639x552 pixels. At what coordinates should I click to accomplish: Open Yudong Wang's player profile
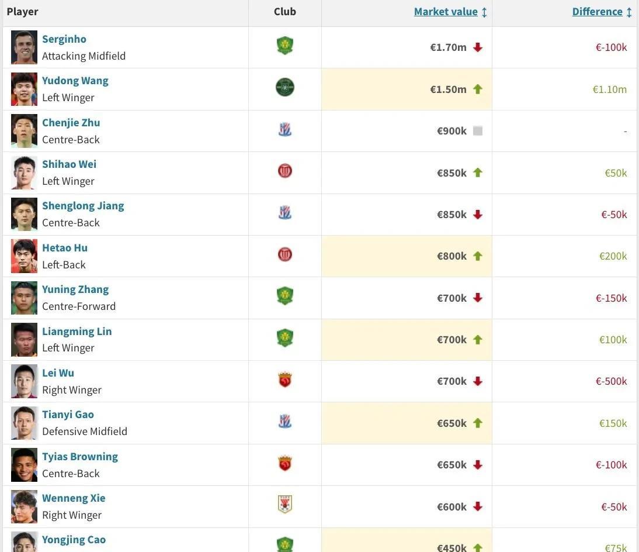(x=75, y=81)
